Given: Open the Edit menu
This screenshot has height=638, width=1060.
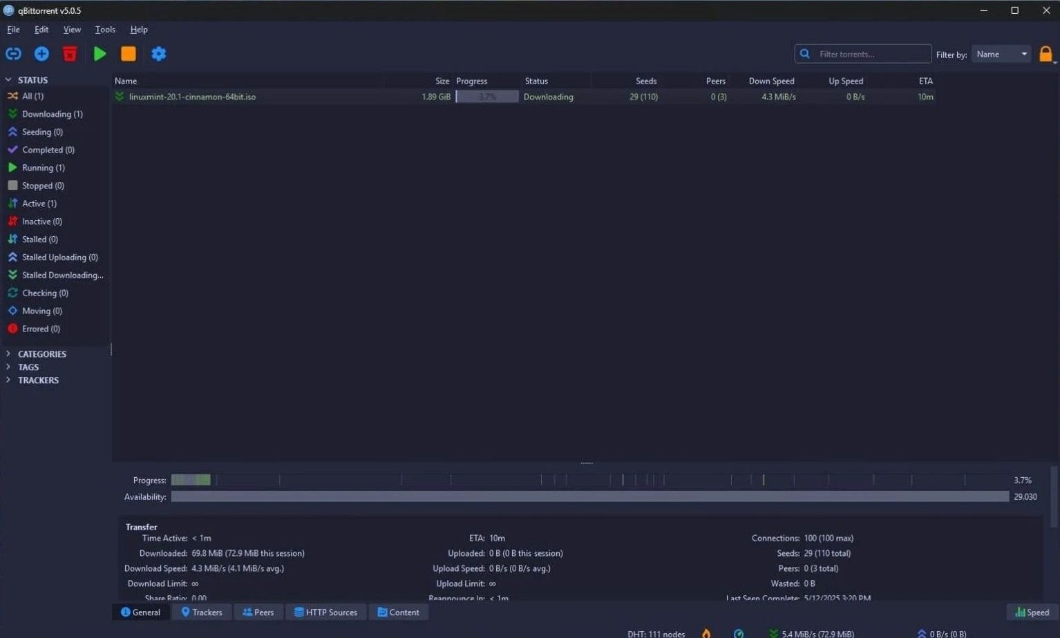Looking at the screenshot, I should [41, 30].
